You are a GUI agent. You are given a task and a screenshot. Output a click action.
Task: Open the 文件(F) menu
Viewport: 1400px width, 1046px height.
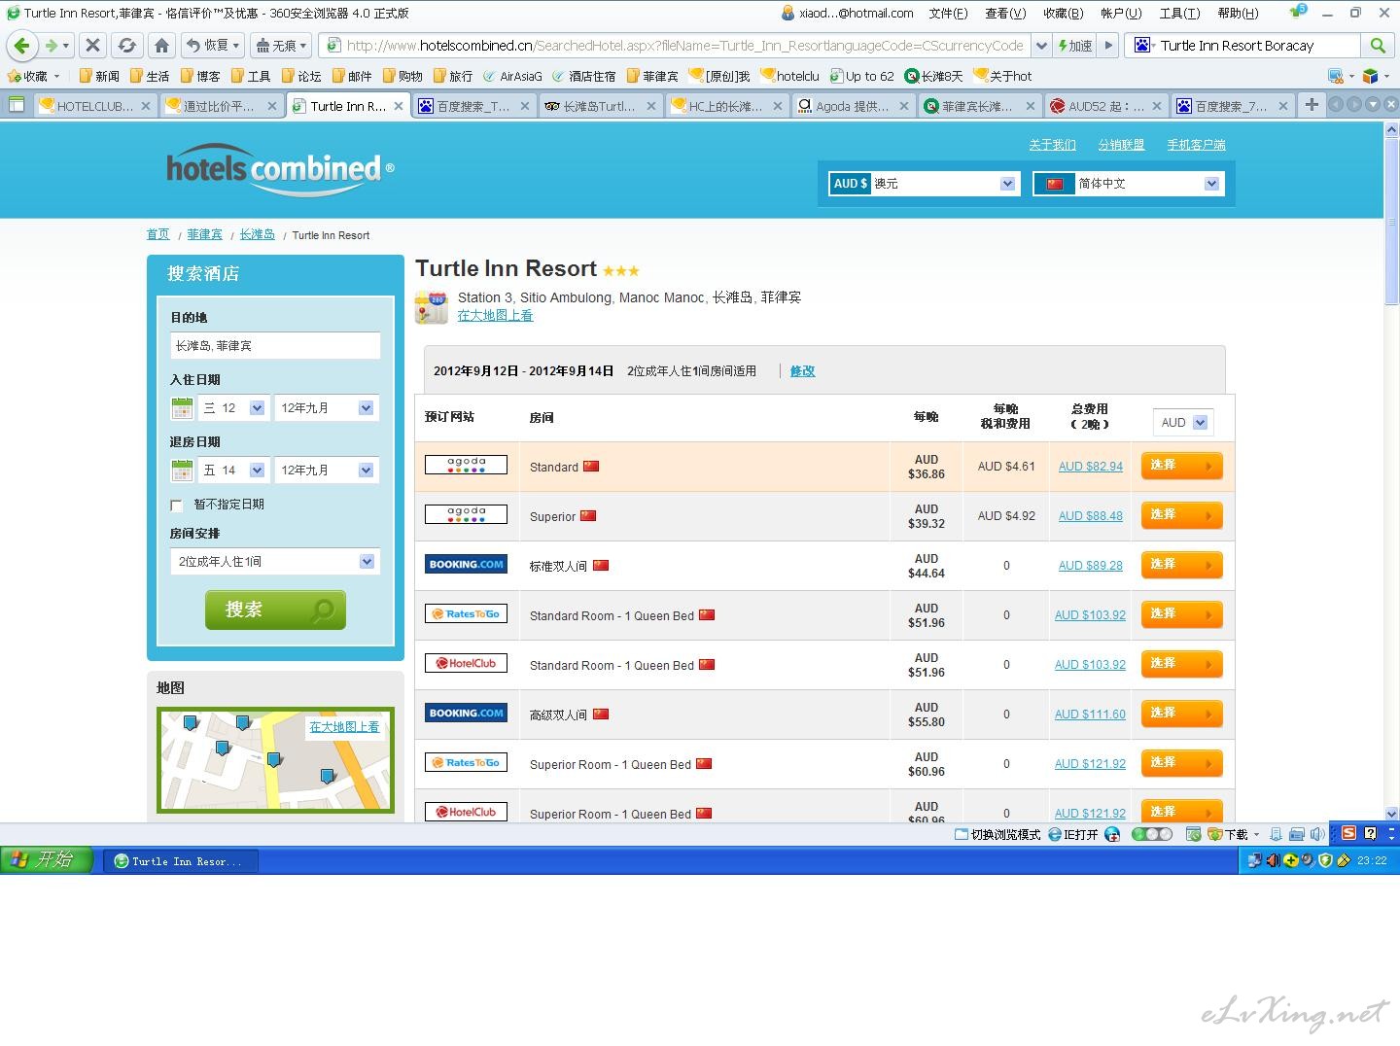(x=948, y=14)
